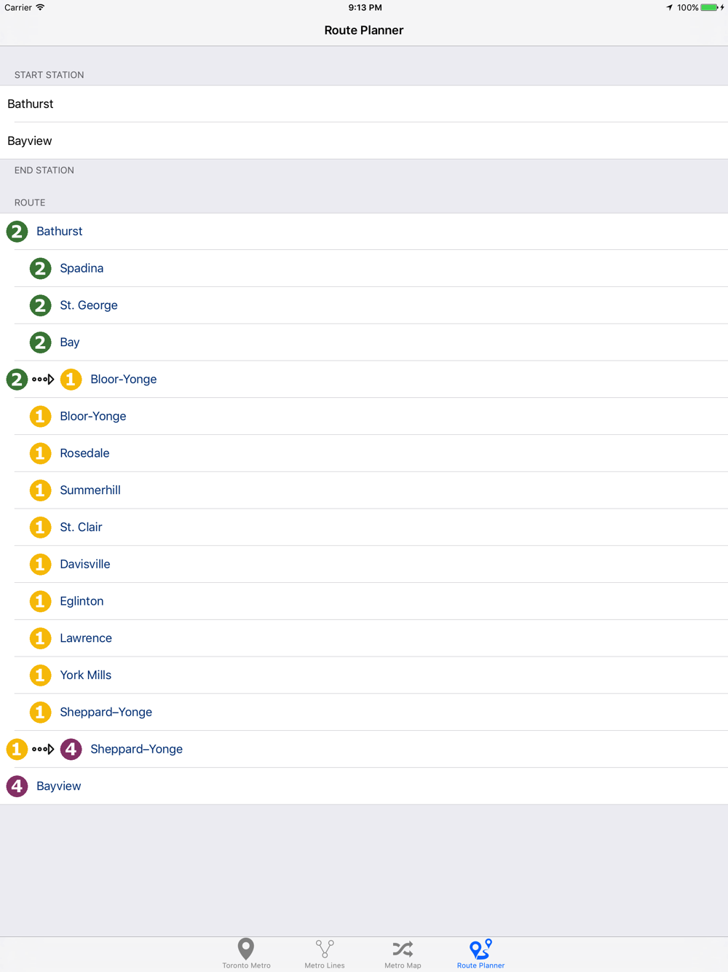Image resolution: width=728 pixels, height=972 pixels.
Task: Tap the Bayview end station field
Action: 364,141
